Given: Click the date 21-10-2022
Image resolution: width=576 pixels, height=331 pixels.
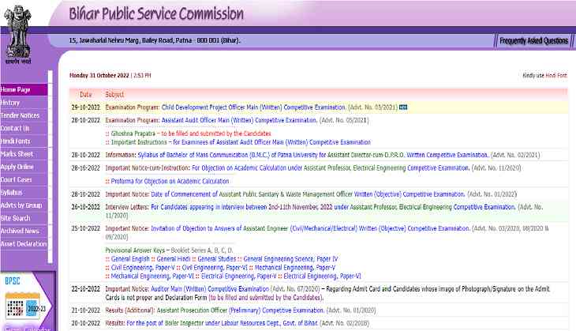Looking at the screenshot, I should pyautogui.click(x=85, y=310).
